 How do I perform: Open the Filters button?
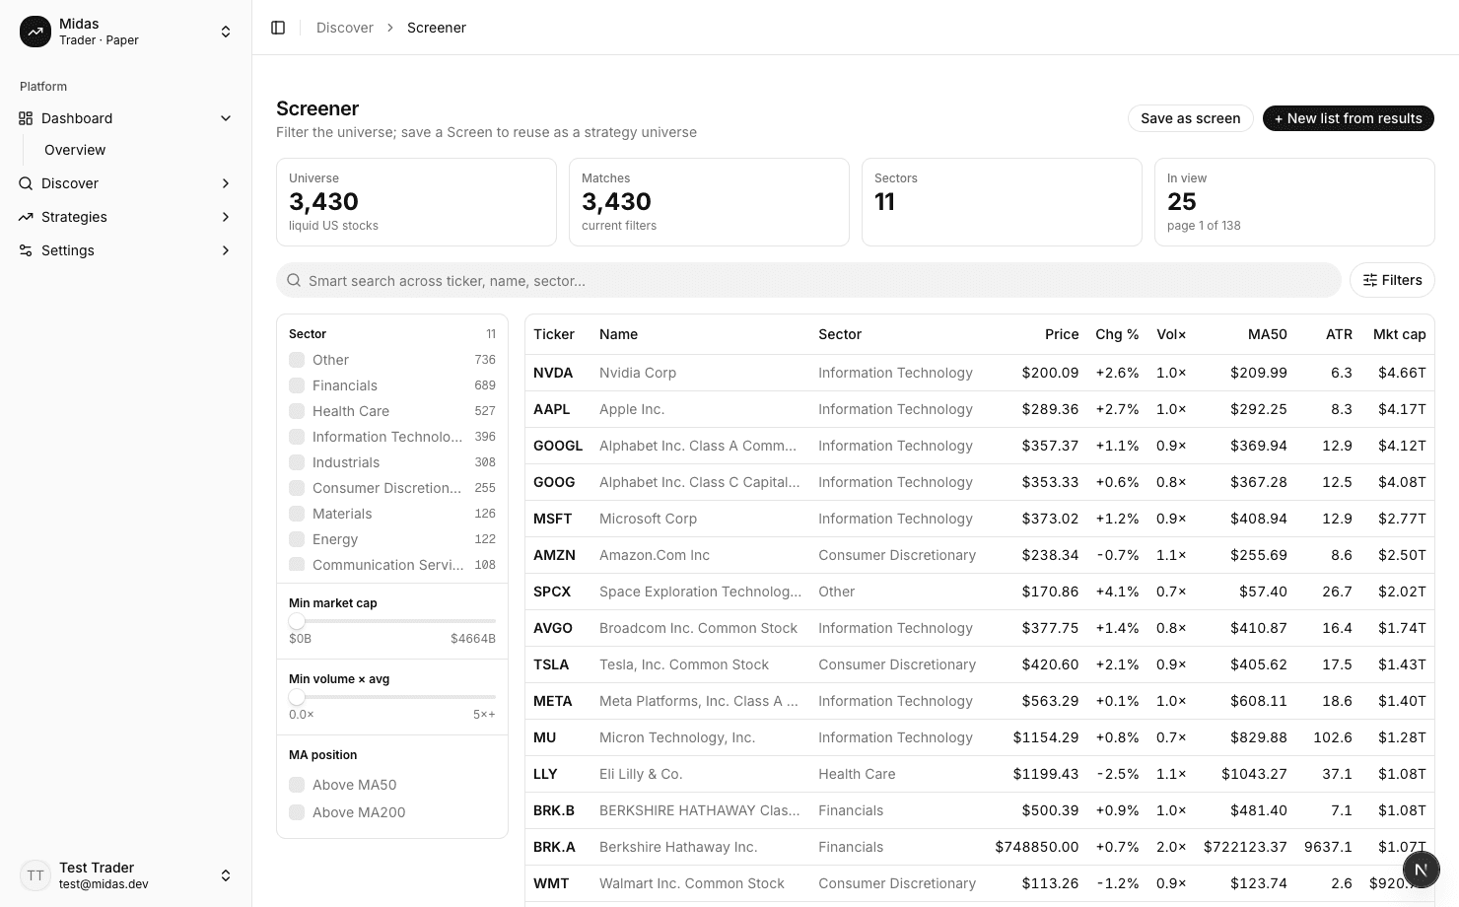tap(1392, 280)
